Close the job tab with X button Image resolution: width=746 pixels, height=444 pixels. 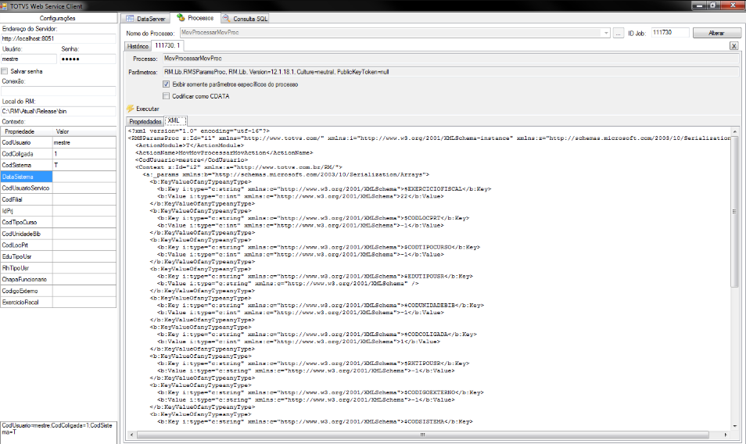point(733,46)
